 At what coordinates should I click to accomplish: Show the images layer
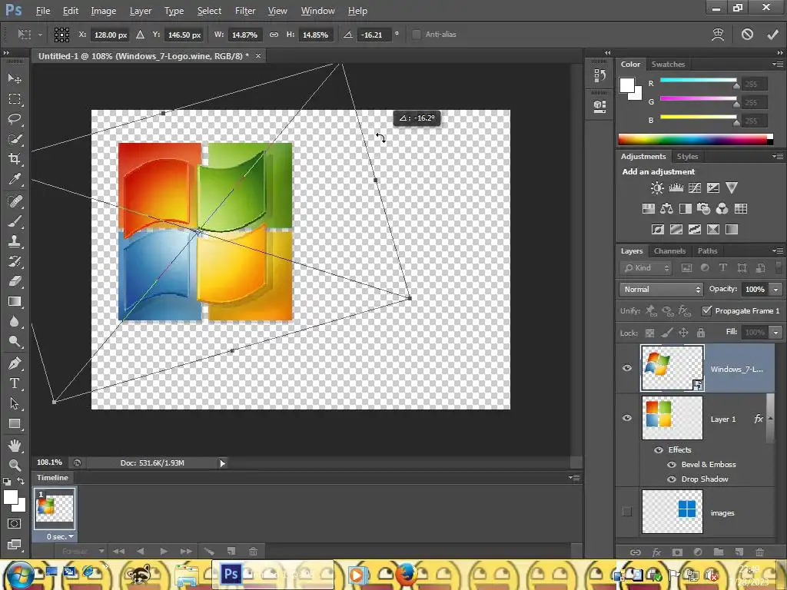(x=627, y=512)
